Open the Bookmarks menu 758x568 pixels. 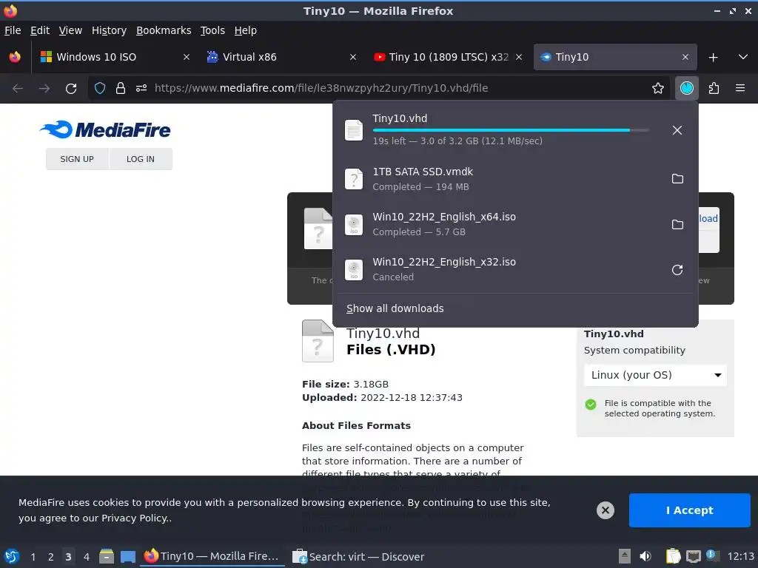pyautogui.click(x=164, y=30)
